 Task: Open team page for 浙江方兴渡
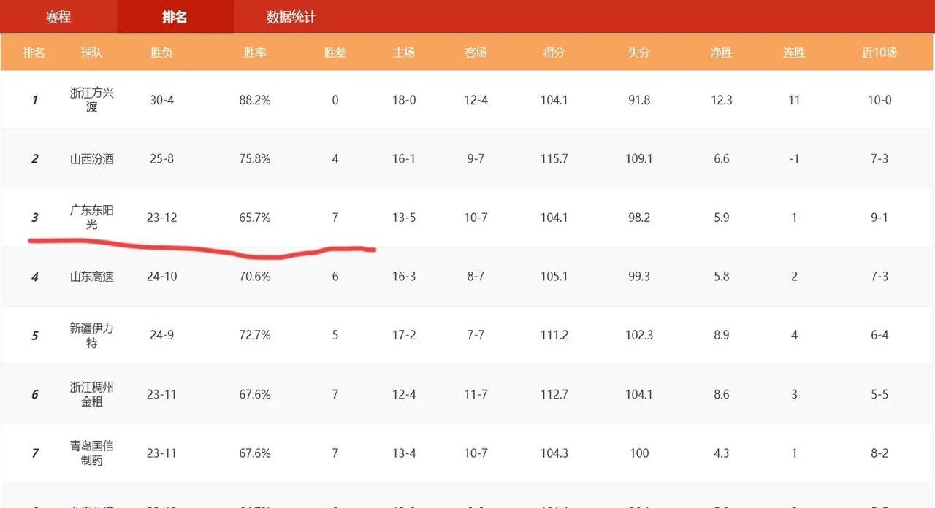pos(91,100)
